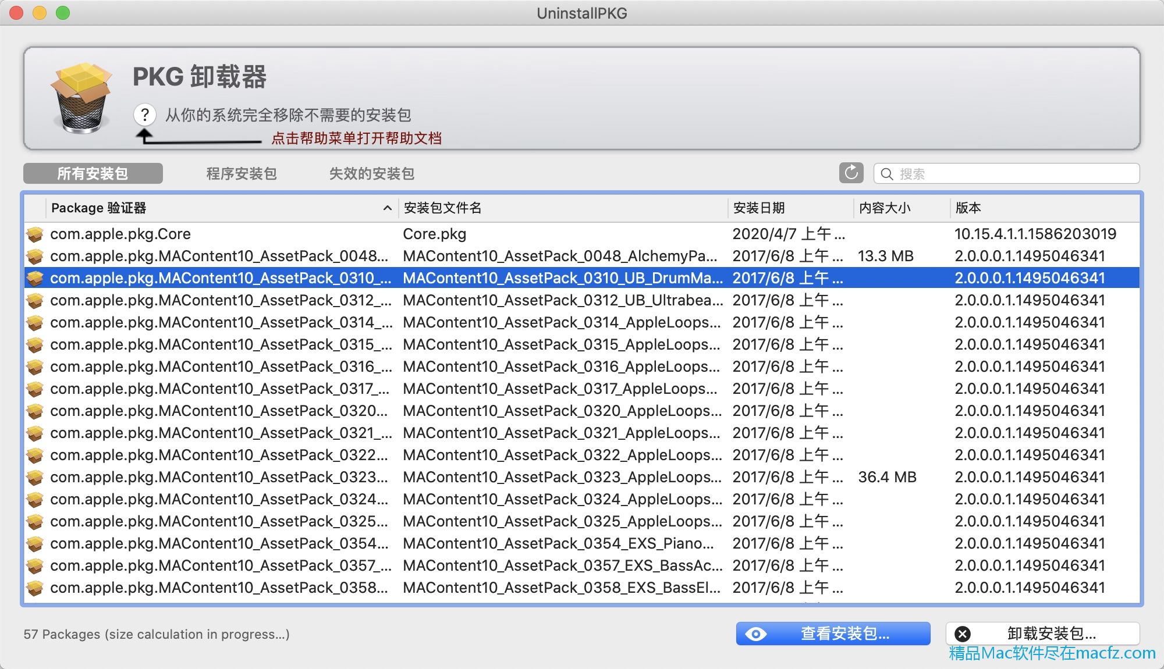The image size is (1164, 669).
Task: Click the 57 Packages status text
Action: [x=157, y=634]
